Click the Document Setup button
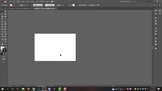Viewport: 162px width, 91px height. [x=83, y=5]
